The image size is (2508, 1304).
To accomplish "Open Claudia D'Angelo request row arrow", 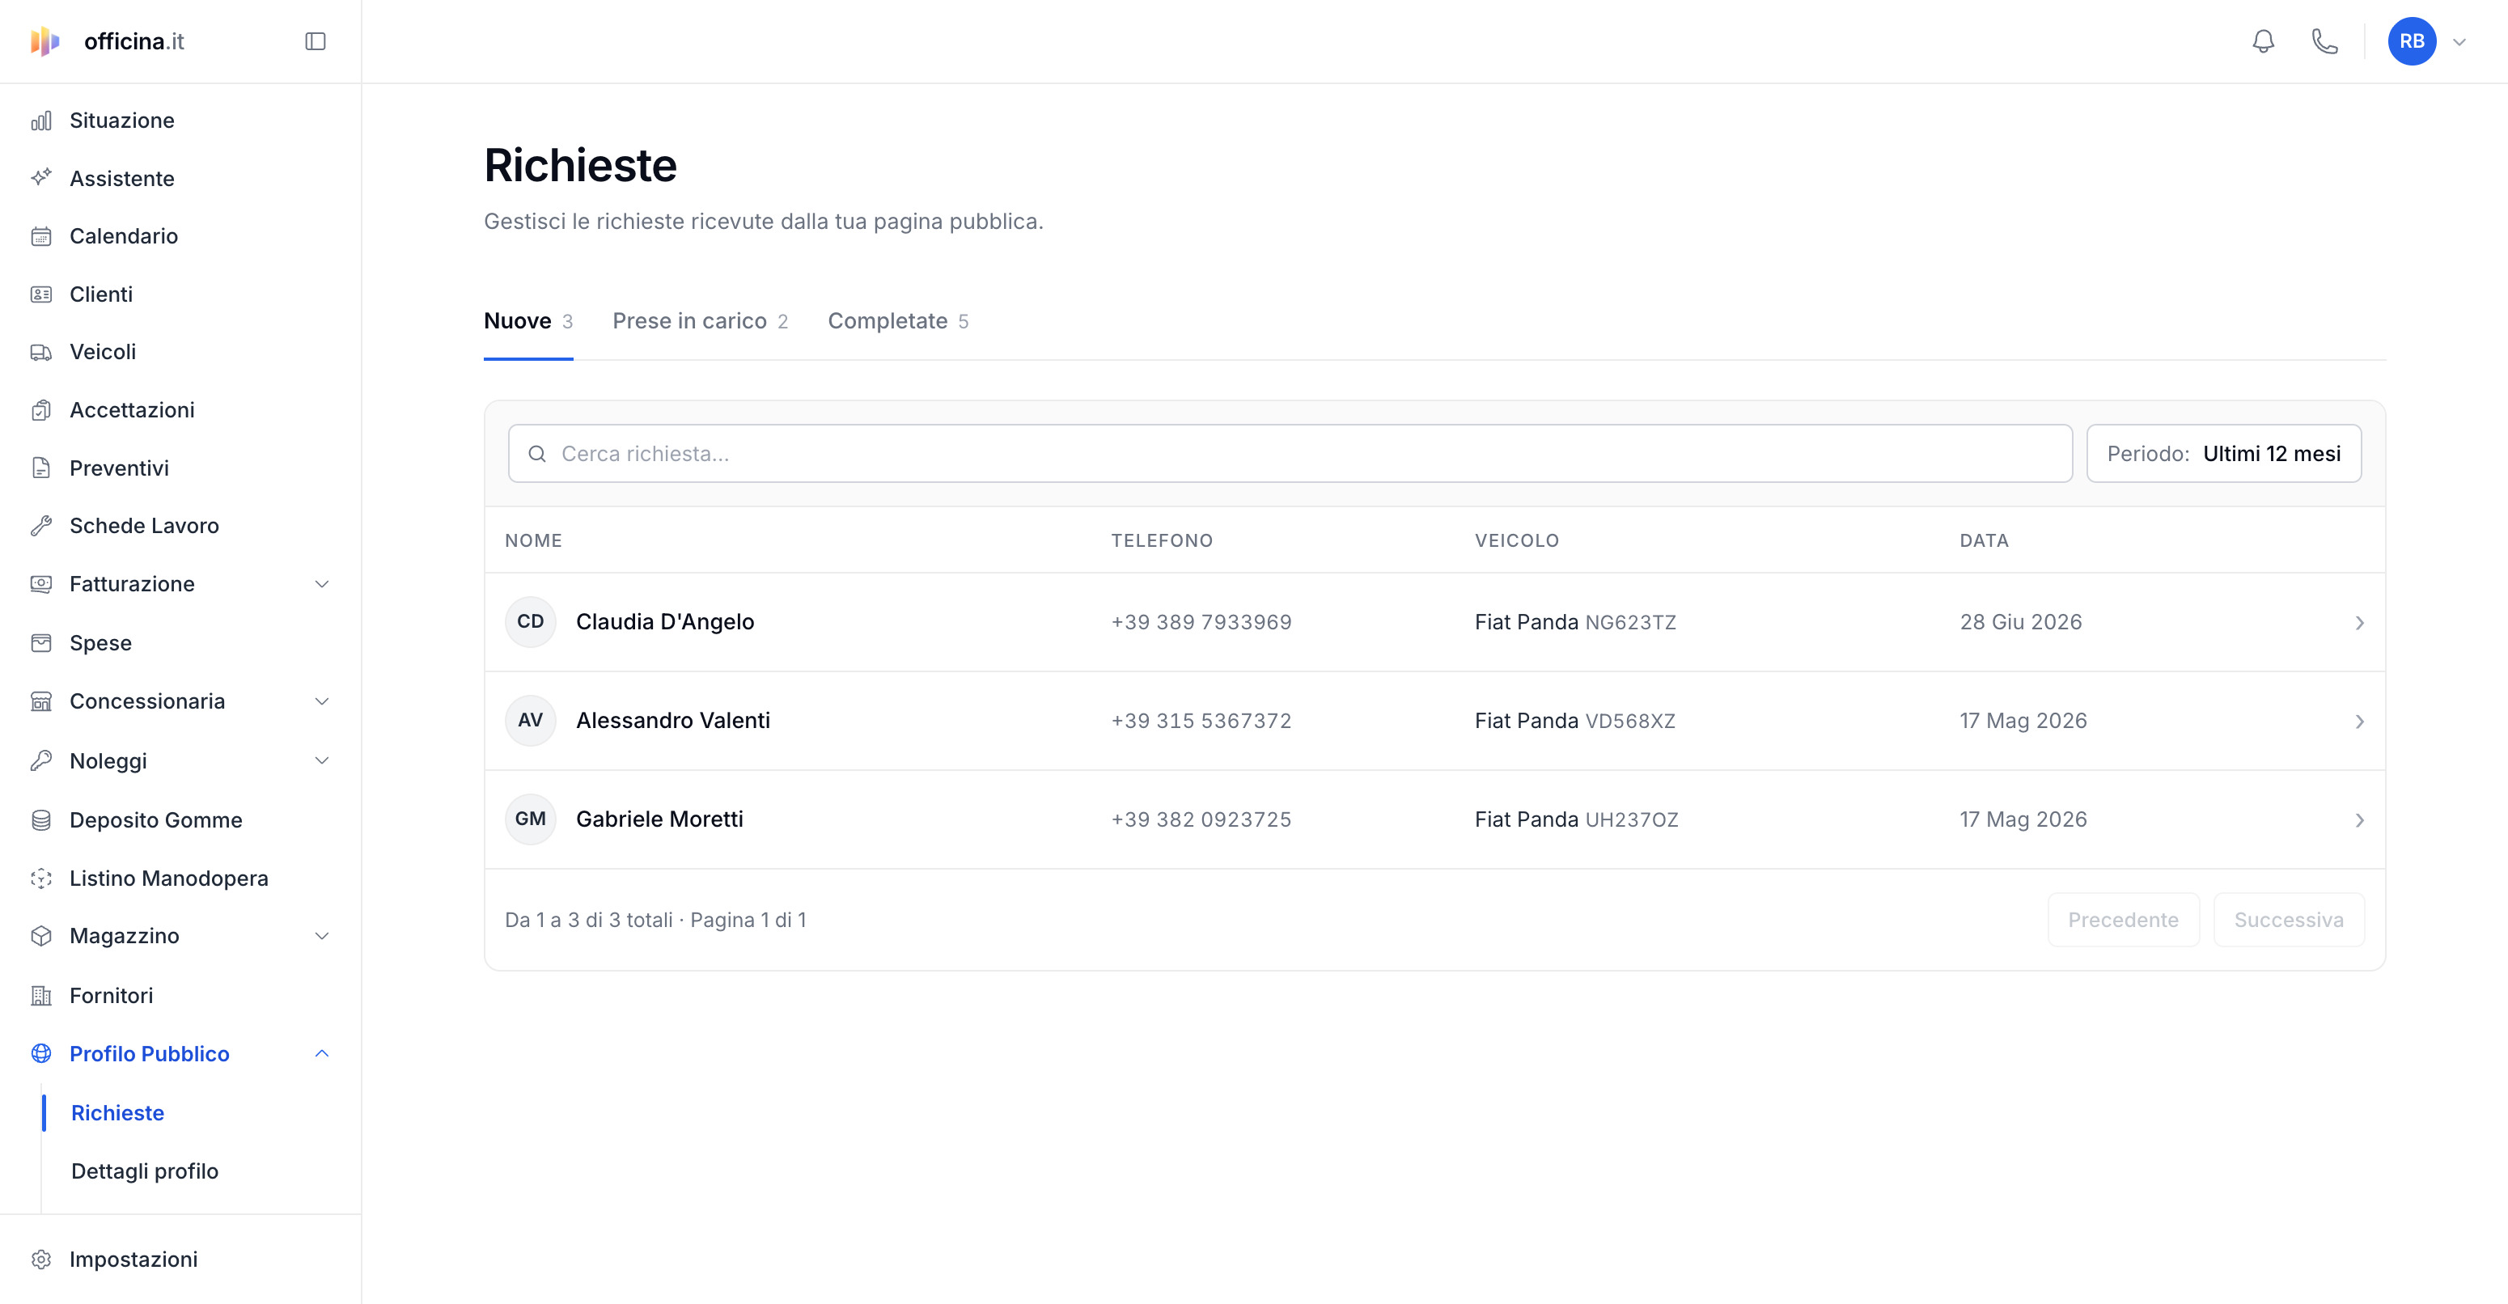I will click(2359, 623).
